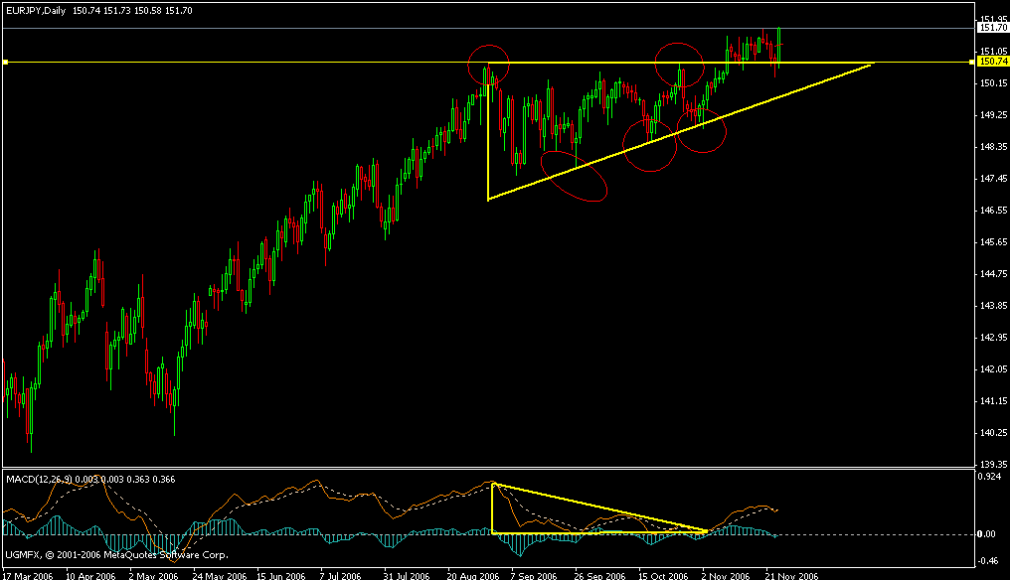This screenshot has width=1010, height=580.
Task: Click the 143.85 price axis value
Action: click(x=994, y=305)
